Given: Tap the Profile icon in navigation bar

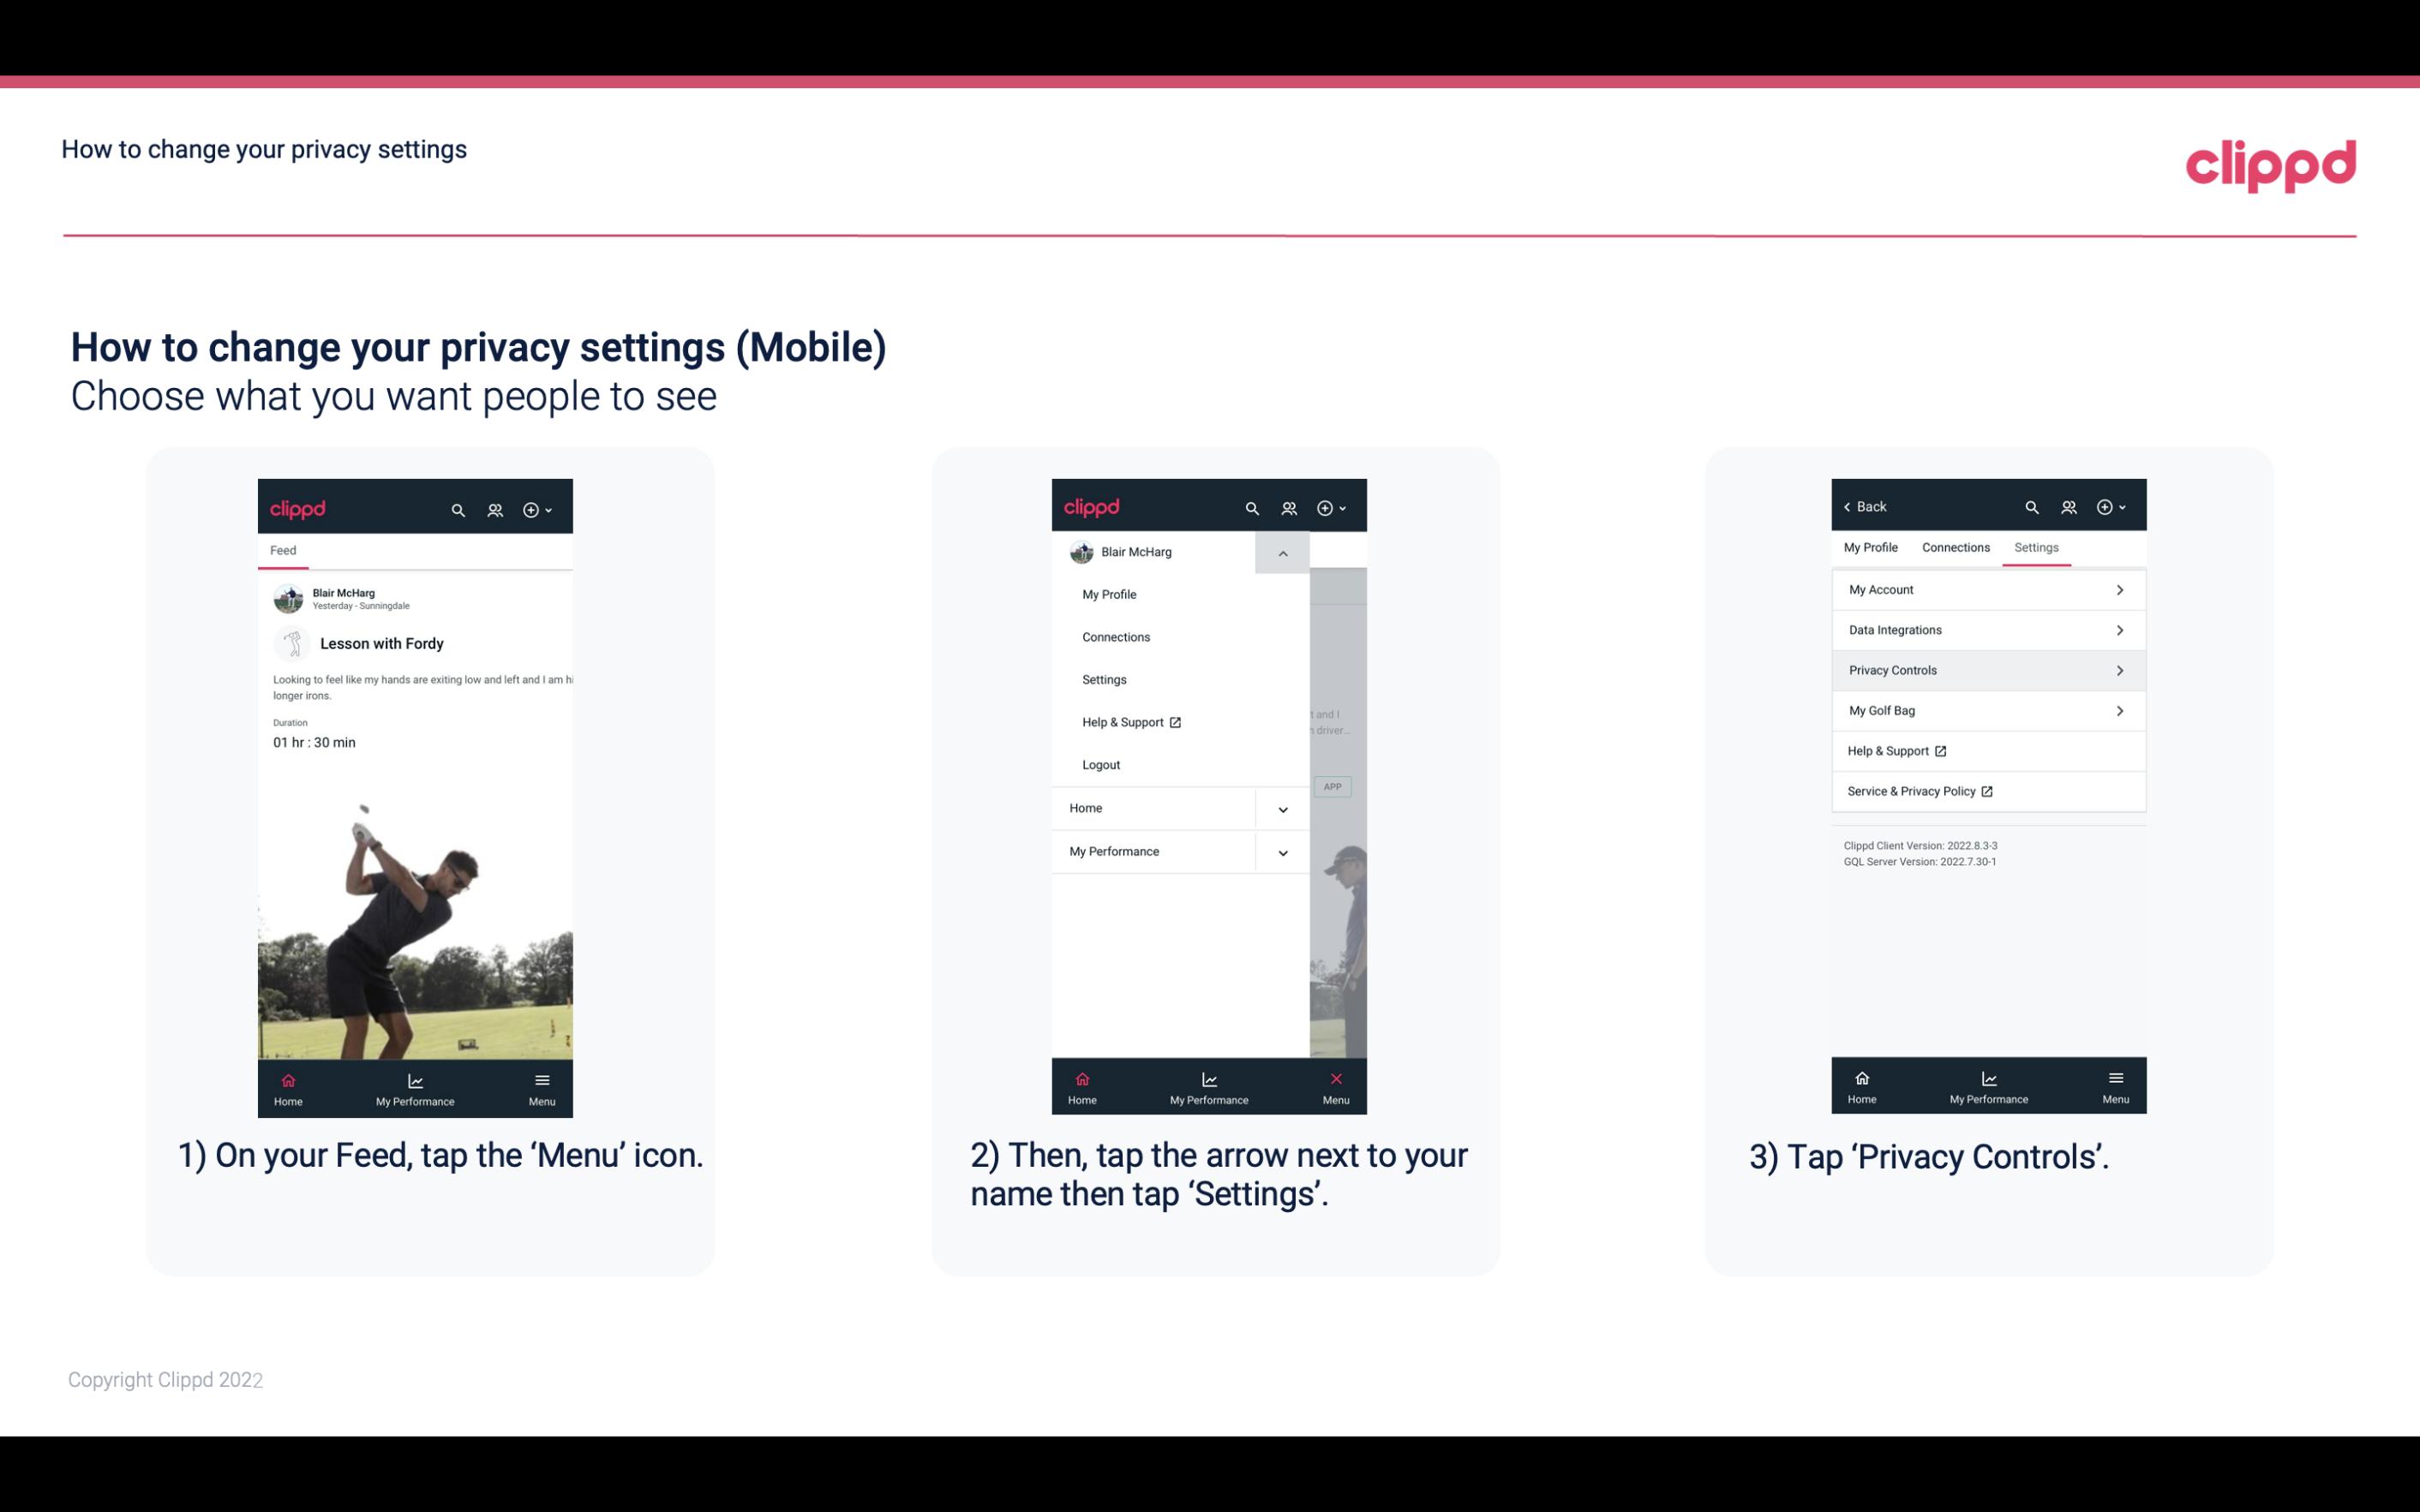Looking at the screenshot, I should click(494, 507).
